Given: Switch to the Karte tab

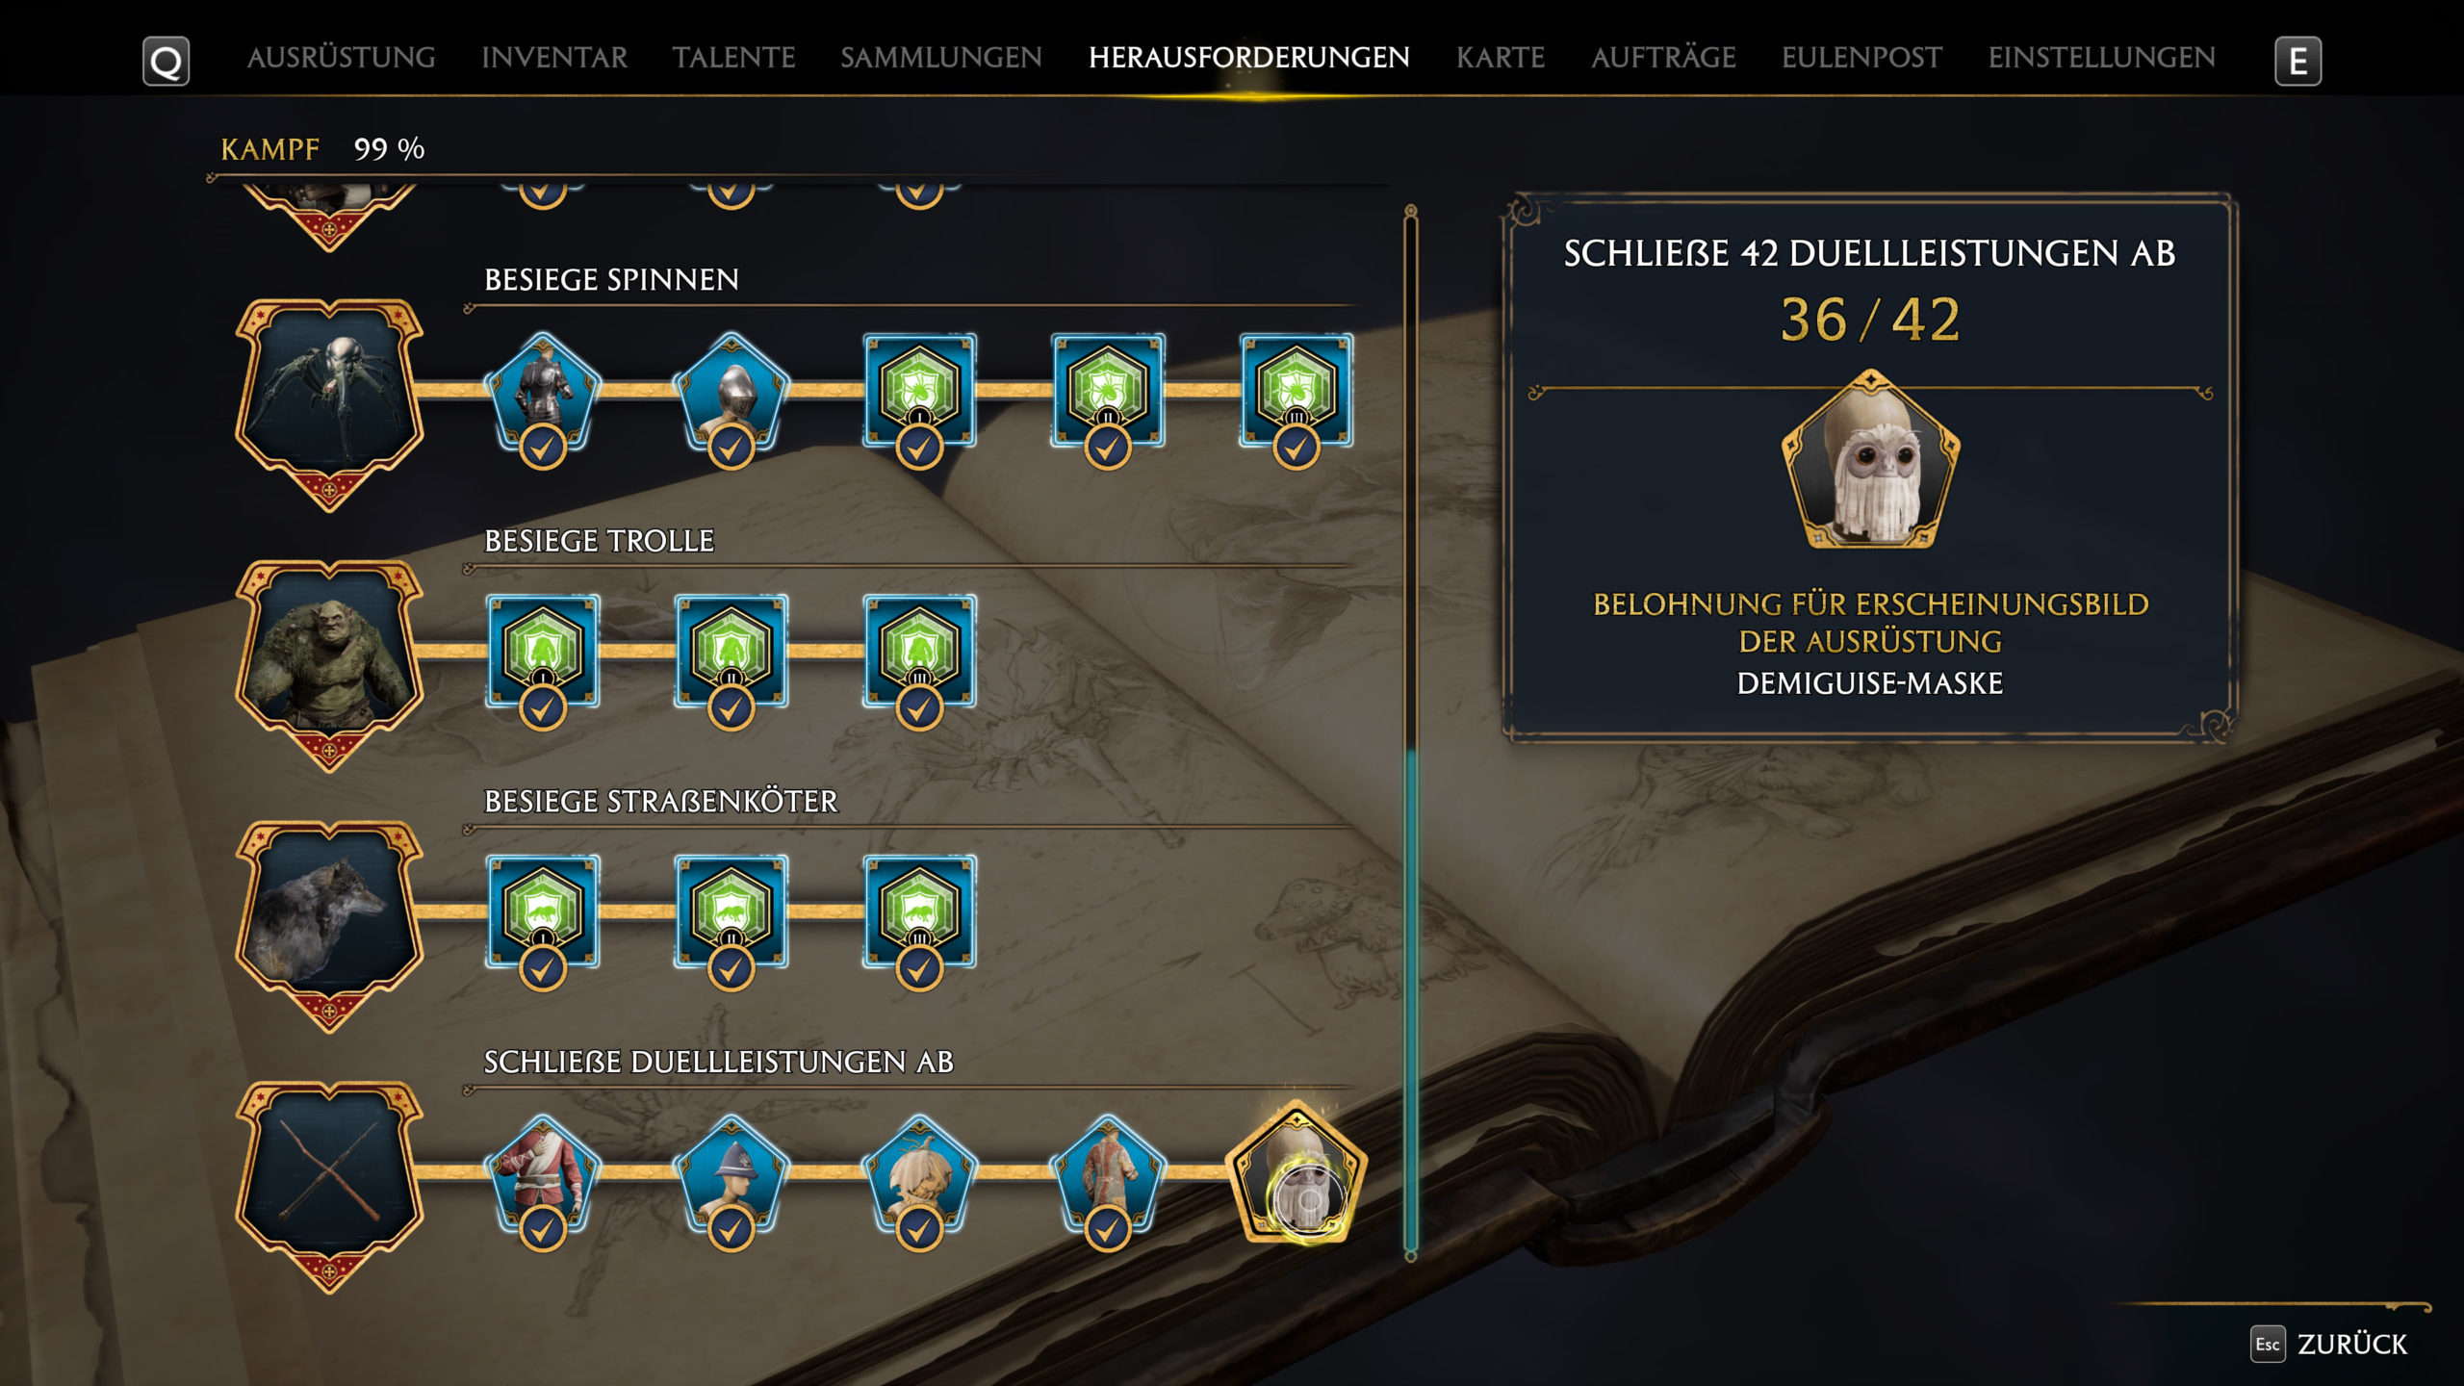Looking at the screenshot, I should coord(1500,58).
